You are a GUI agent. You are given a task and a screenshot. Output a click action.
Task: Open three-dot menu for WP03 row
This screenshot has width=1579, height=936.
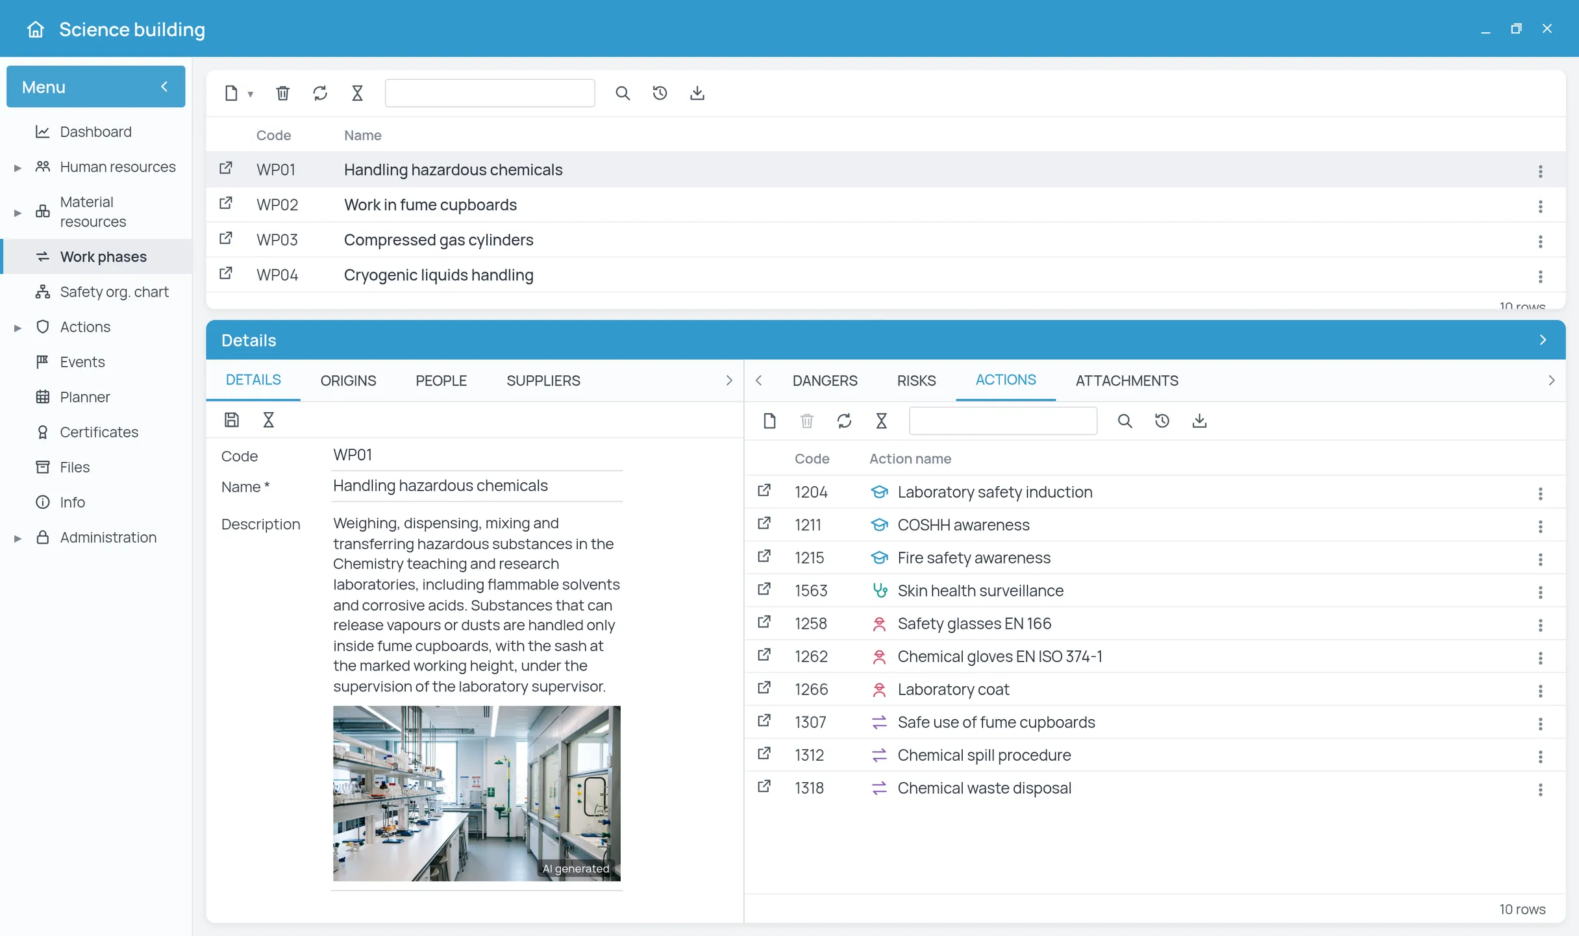(1540, 241)
